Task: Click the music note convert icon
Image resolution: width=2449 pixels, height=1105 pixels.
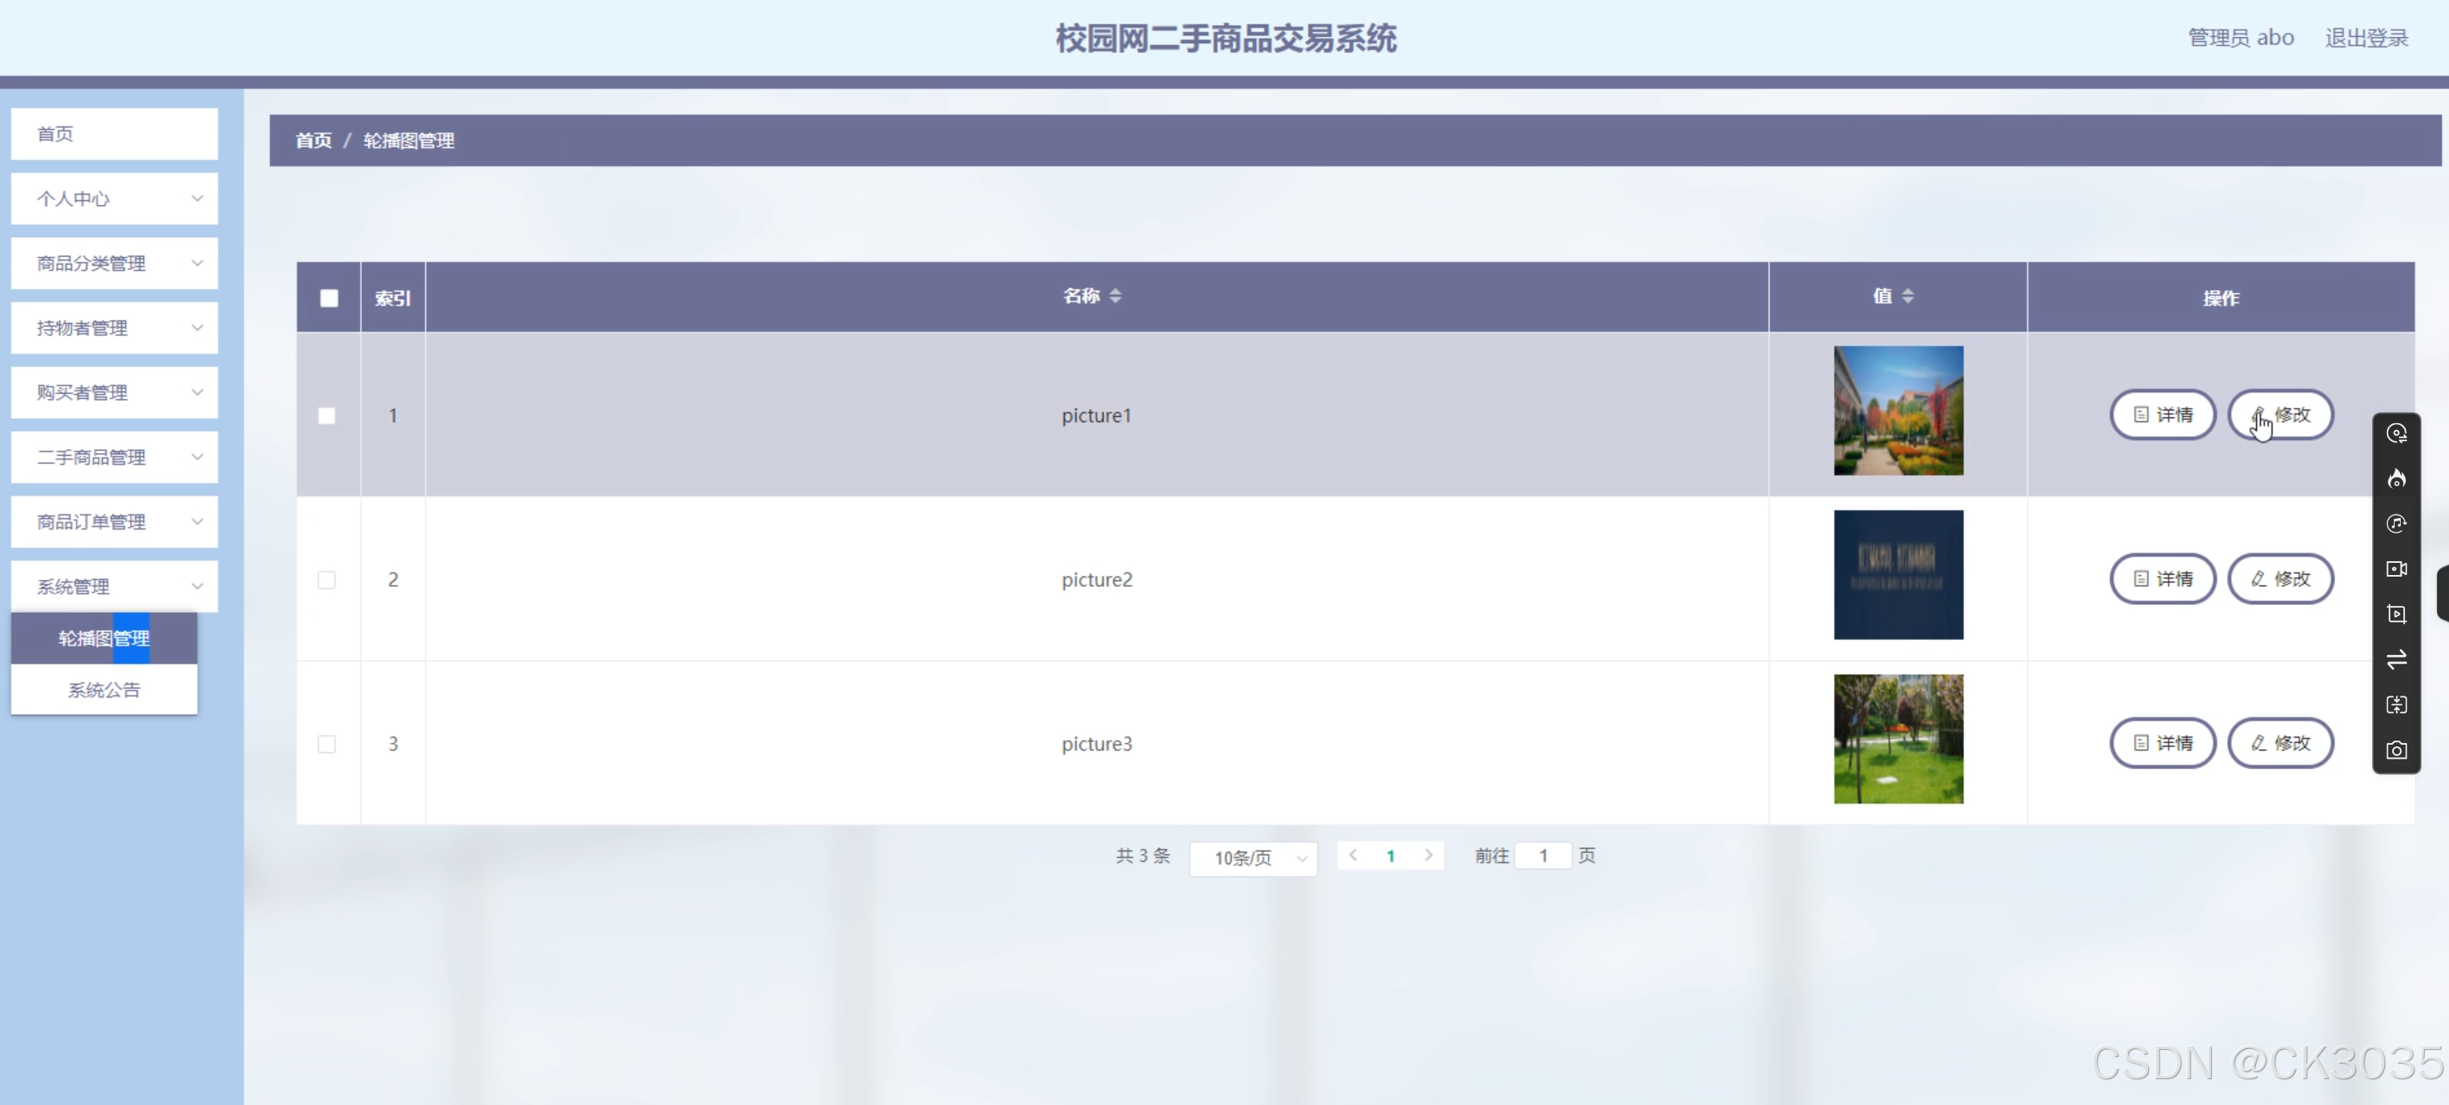Action: pyautogui.click(x=2396, y=524)
